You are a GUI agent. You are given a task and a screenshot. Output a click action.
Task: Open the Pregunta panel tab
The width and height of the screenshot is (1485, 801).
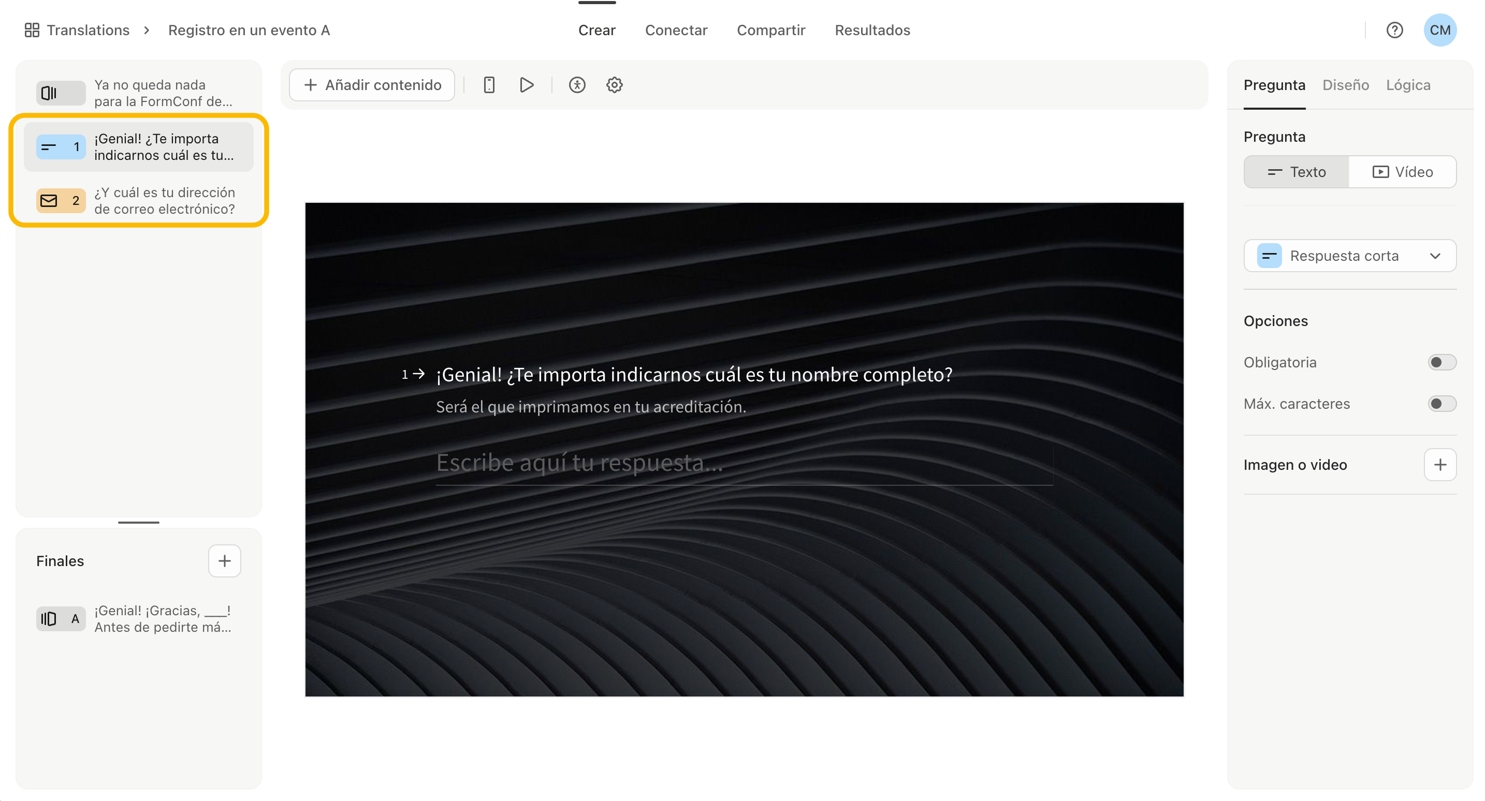(x=1274, y=85)
